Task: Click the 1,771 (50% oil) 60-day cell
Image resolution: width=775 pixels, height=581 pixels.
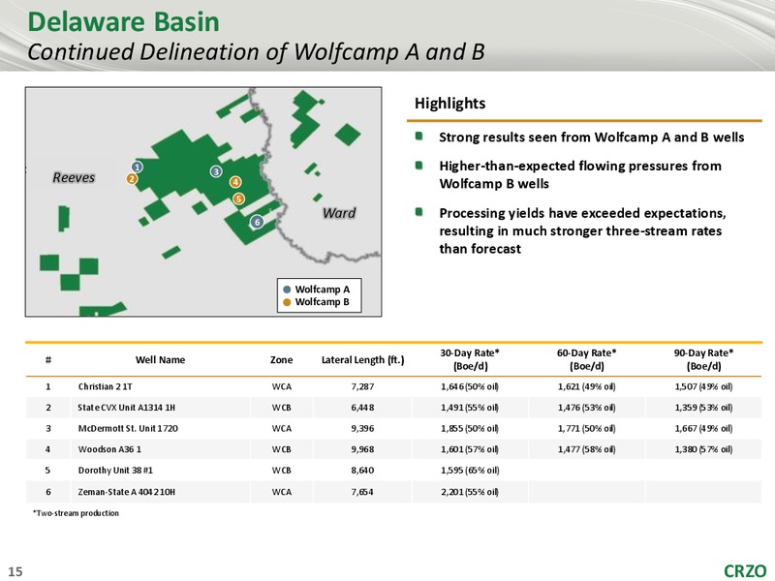Action: (x=587, y=428)
